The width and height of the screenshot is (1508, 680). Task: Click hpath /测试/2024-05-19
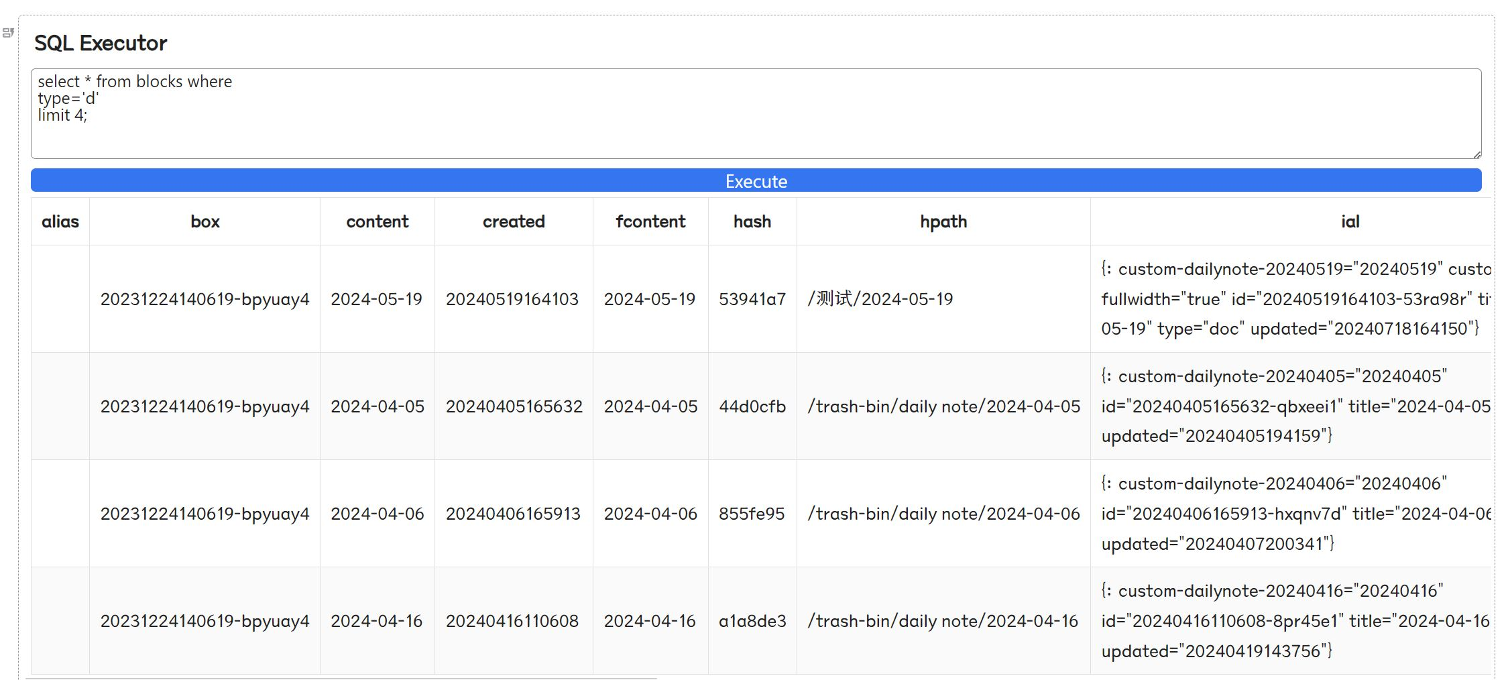(x=880, y=299)
